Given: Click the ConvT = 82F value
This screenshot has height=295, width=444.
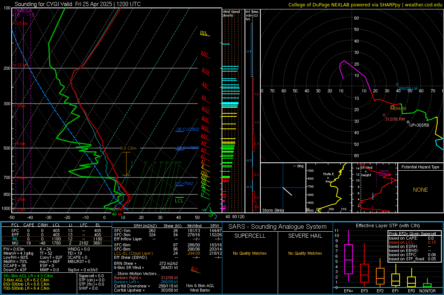Looking at the screenshot, I should coord(51,258).
